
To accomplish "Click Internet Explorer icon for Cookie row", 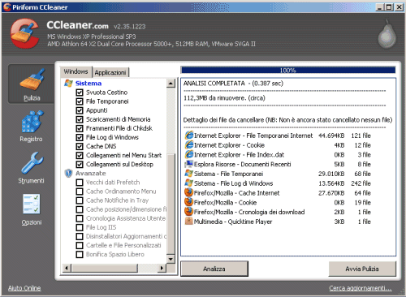I will pyautogui.click(x=189, y=145).
